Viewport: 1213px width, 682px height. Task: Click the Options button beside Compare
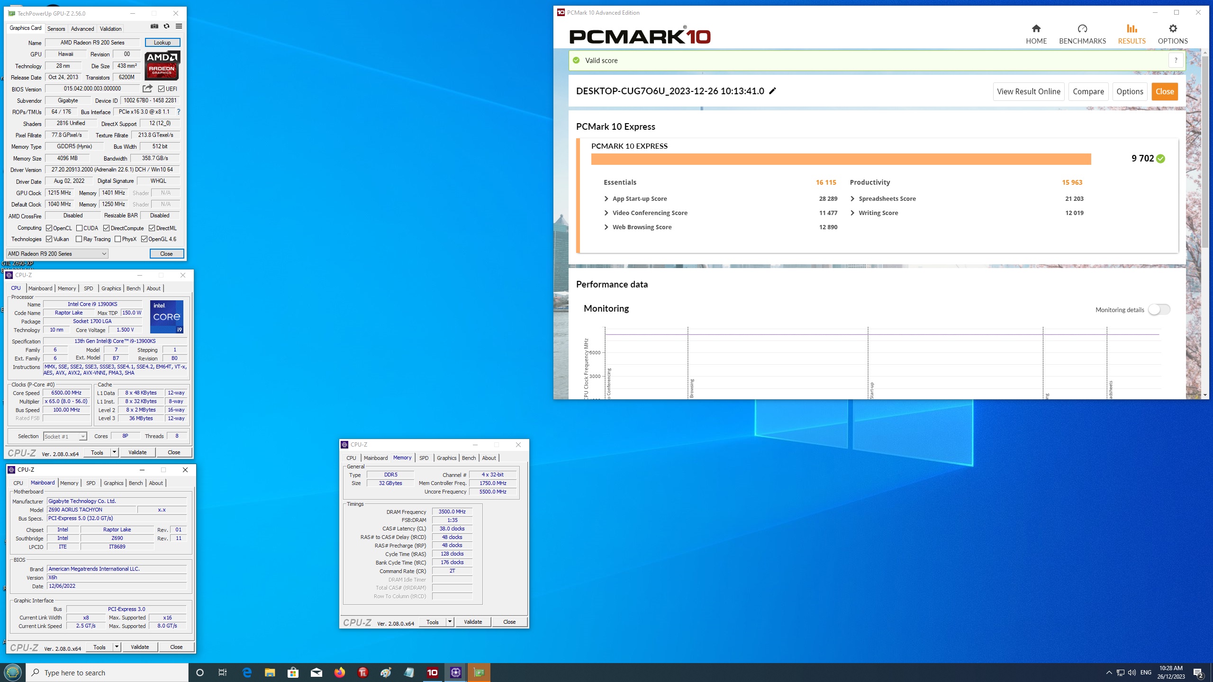(x=1130, y=91)
